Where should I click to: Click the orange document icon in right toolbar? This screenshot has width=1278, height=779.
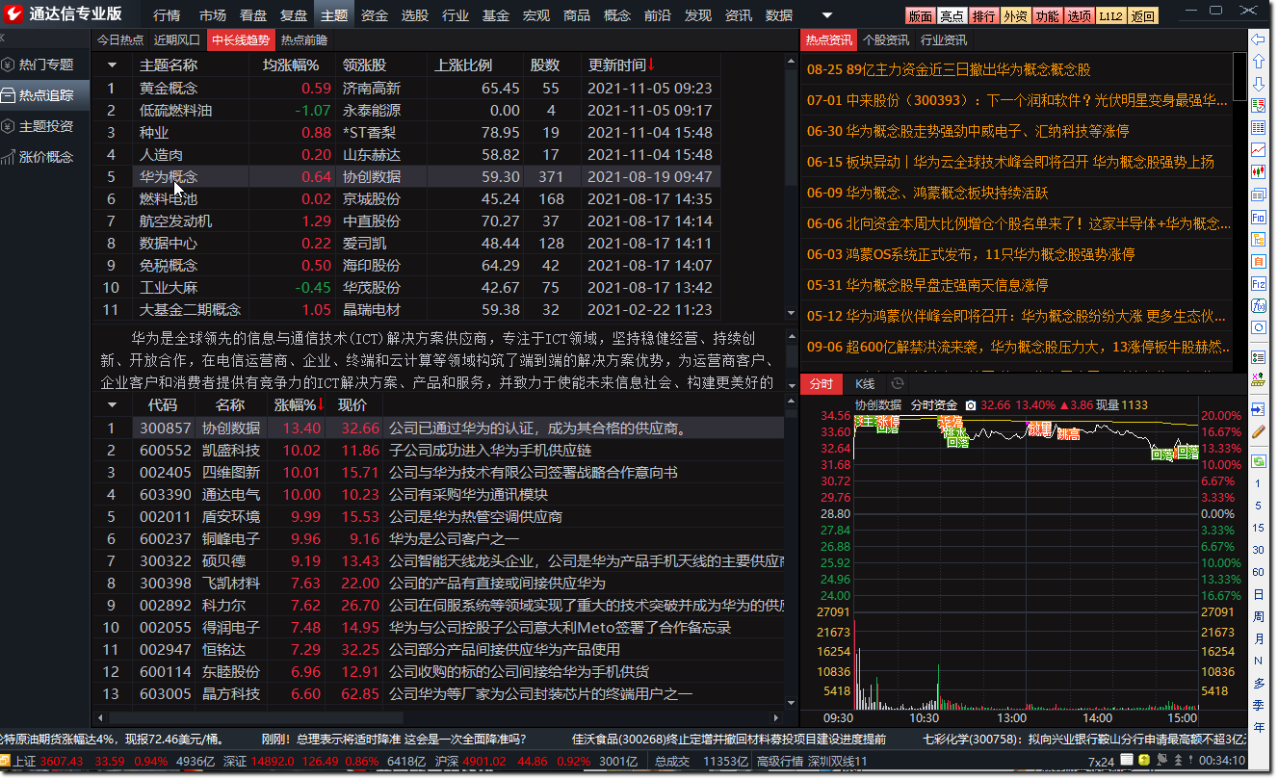coord(1258,261)
